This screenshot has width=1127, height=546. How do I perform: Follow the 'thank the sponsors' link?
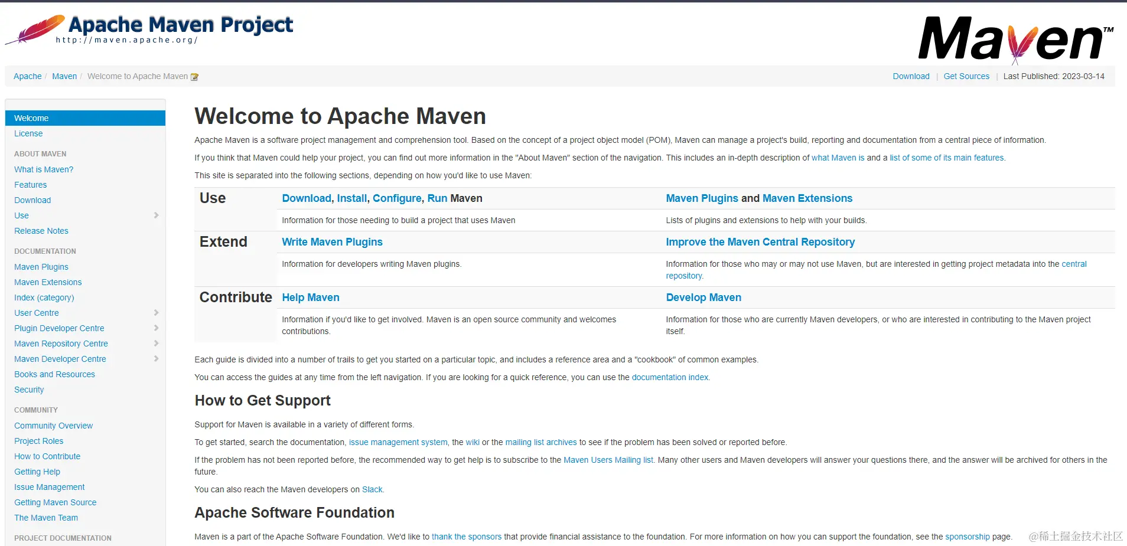467,537
